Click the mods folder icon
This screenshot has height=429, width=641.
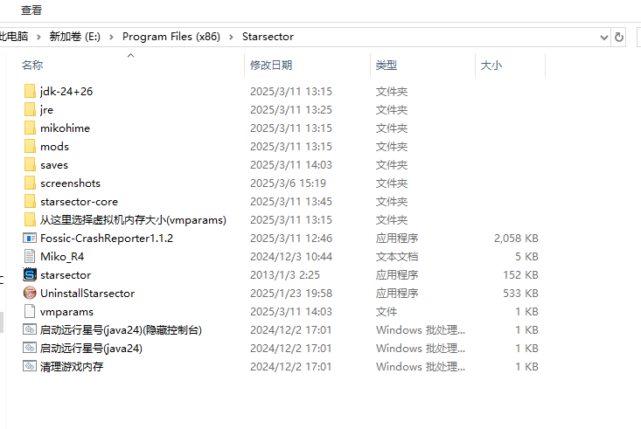[30, 146]
